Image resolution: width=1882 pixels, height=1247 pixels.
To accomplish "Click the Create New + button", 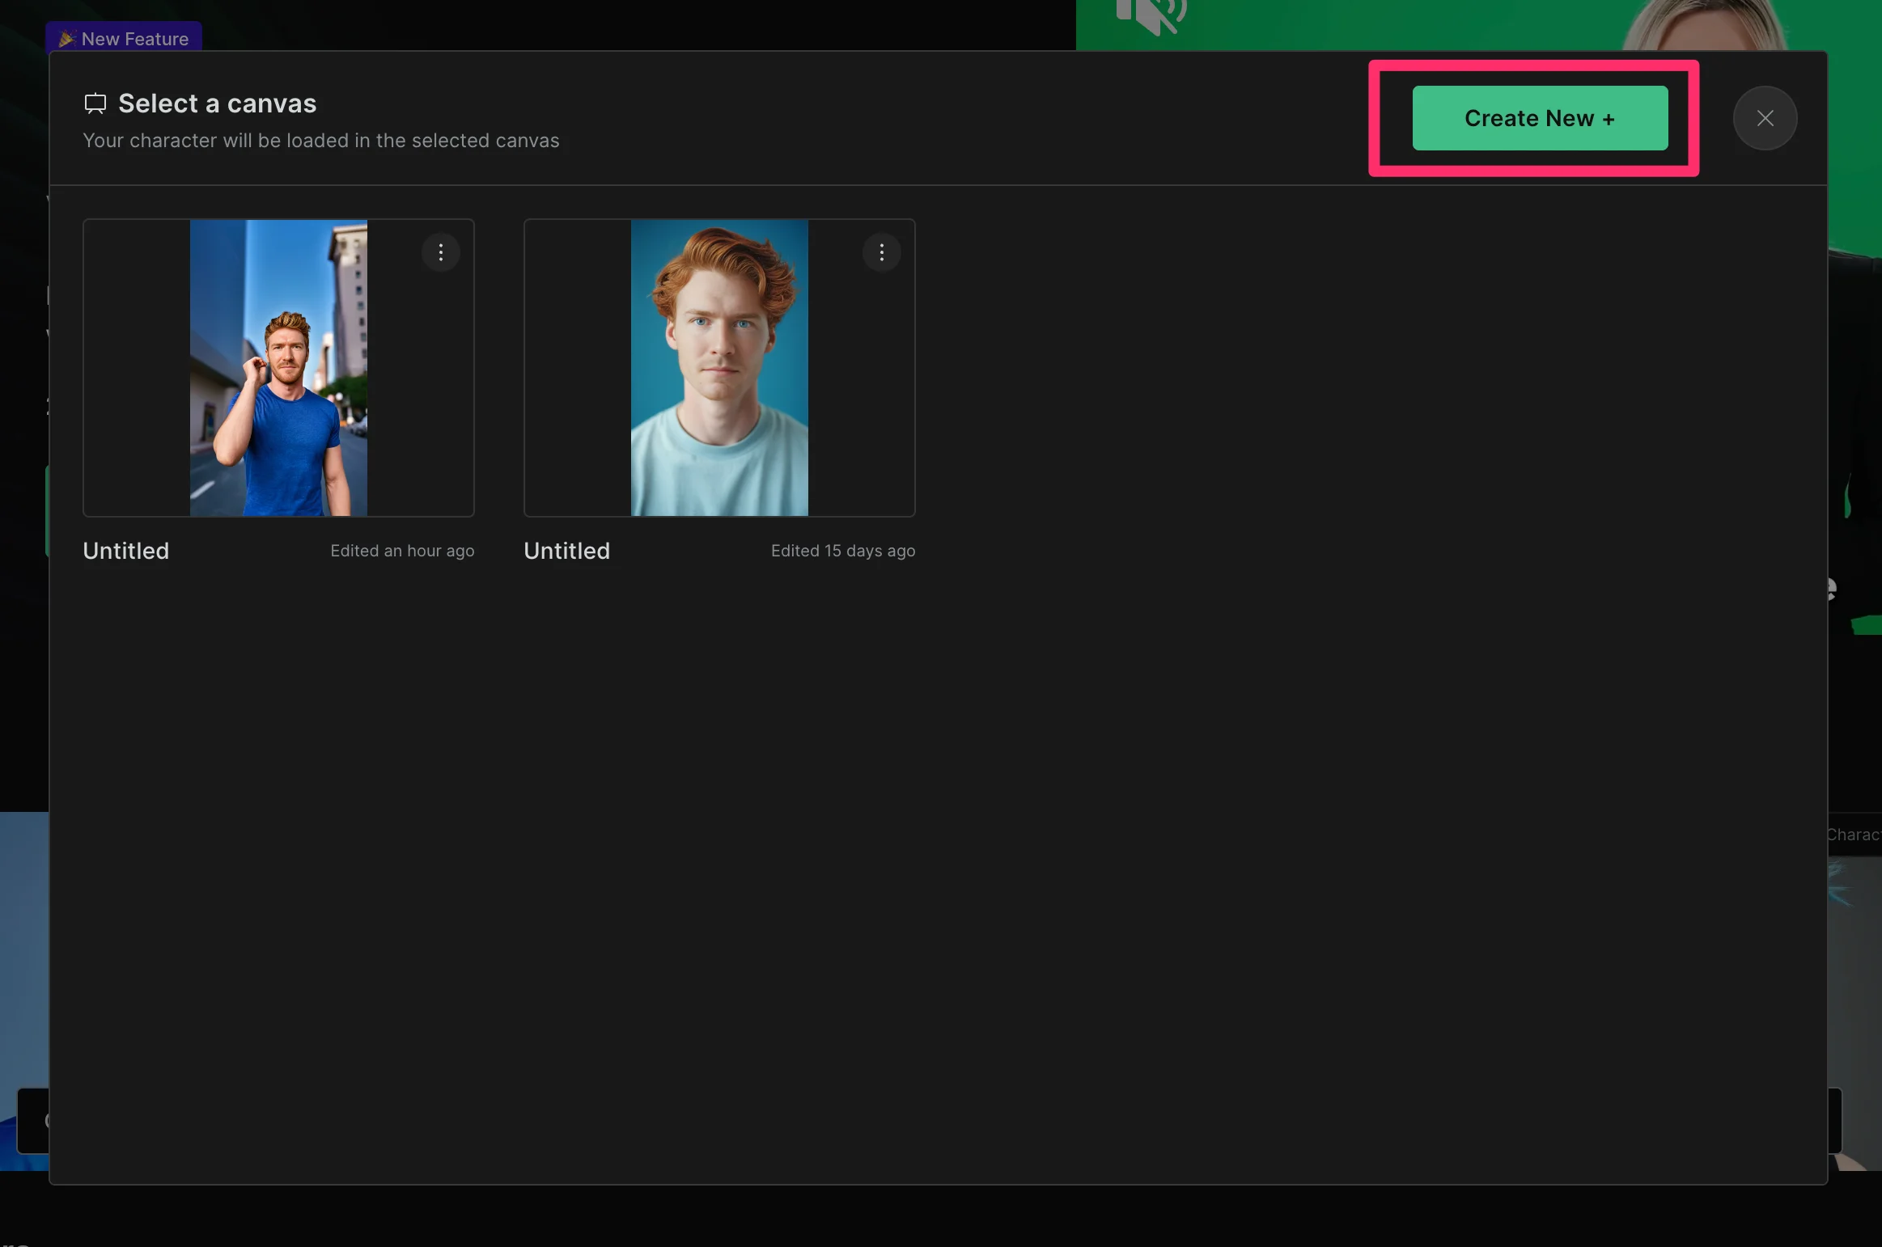I will point(1539,118).
